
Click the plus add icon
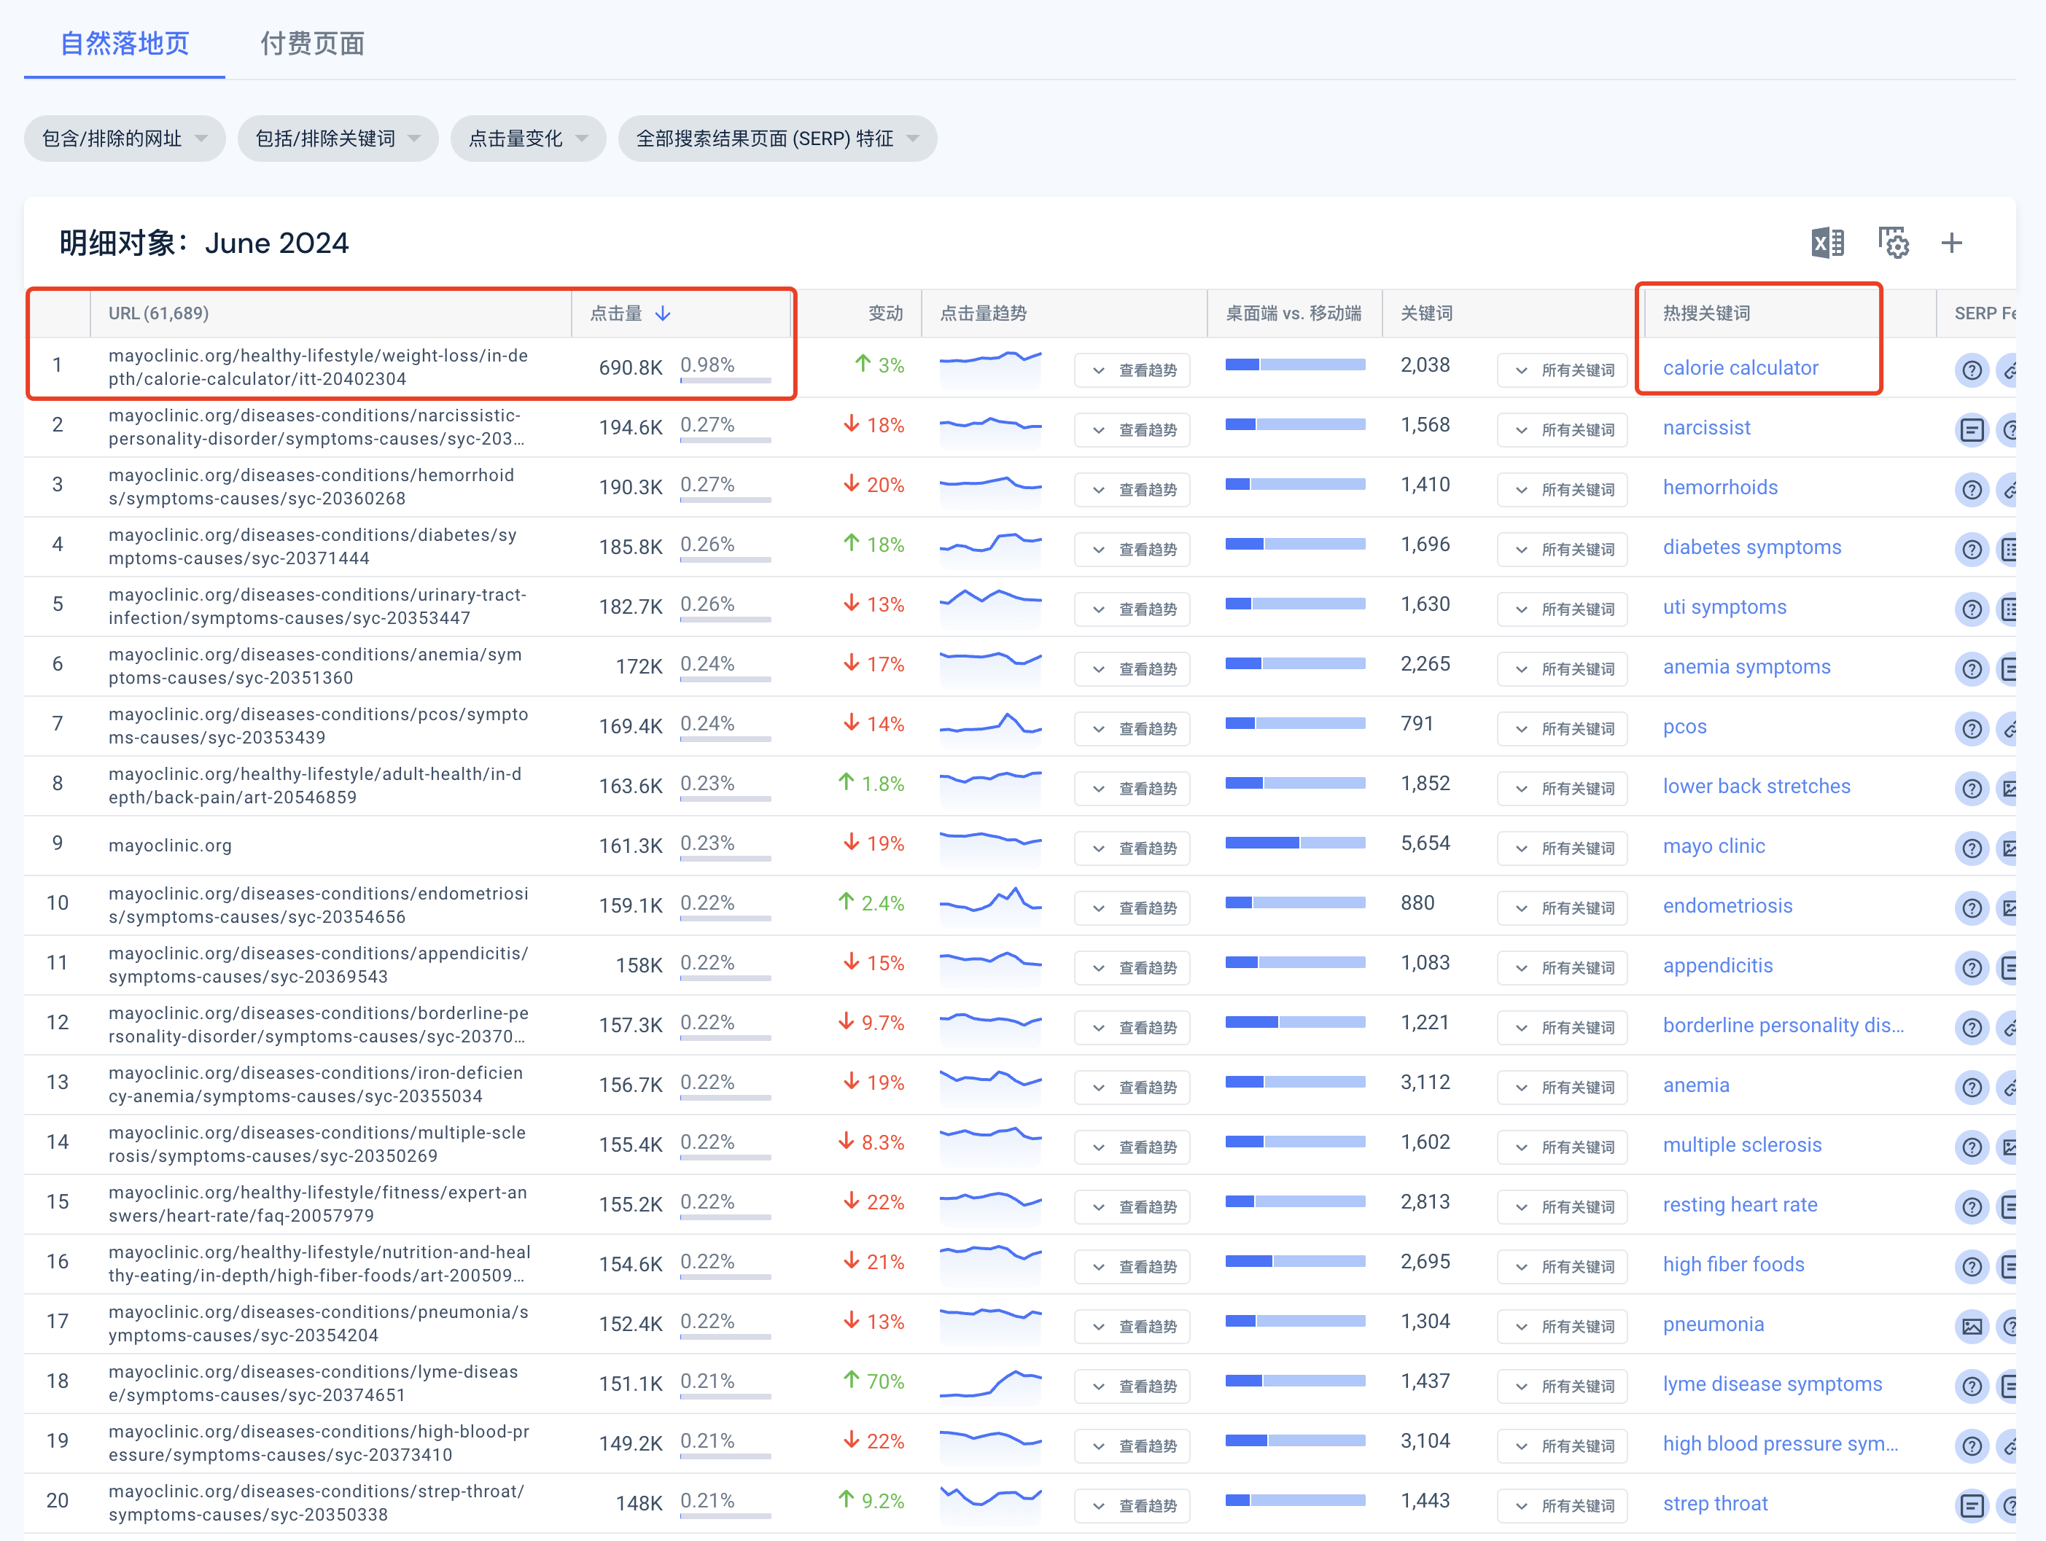click(1952, 243)
